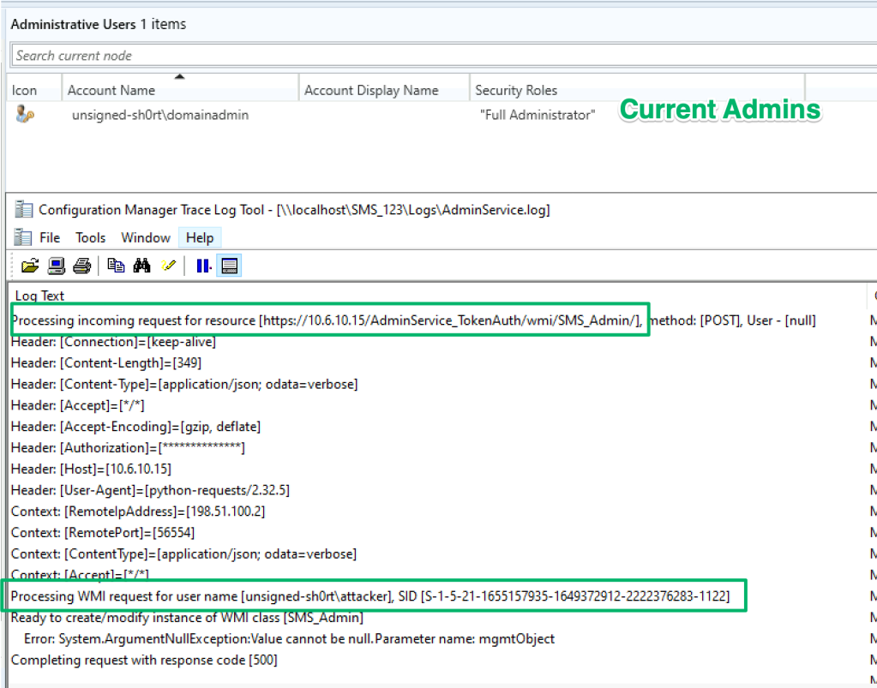Click the Open on Server computer icon
Image resolution: width=877 pixels, height=688 pixels.
(56, 266)
